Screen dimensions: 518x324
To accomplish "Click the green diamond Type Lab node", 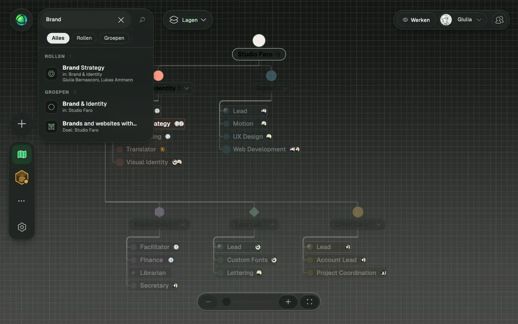I will (x=254, y=212).
